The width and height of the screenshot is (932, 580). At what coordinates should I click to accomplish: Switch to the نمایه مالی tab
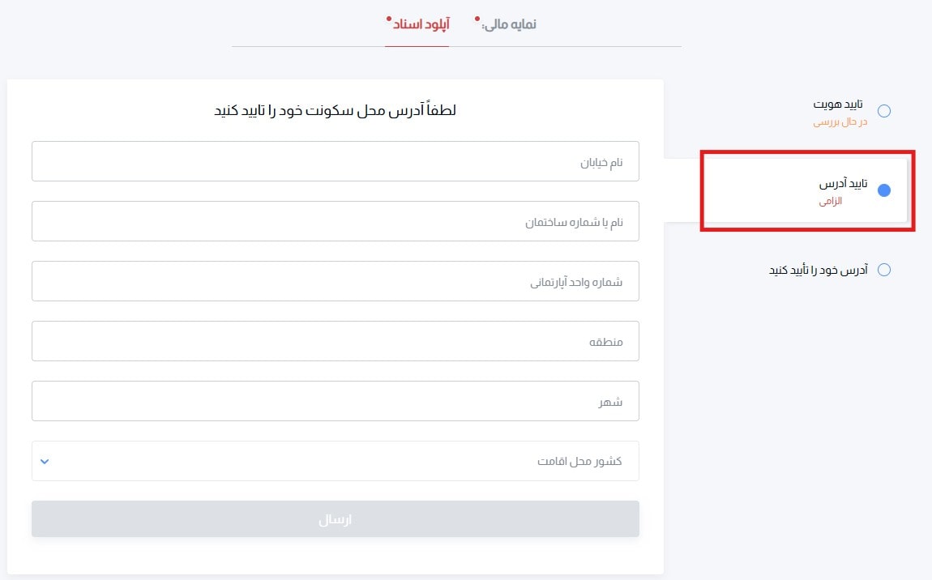[x=507, y=24]
